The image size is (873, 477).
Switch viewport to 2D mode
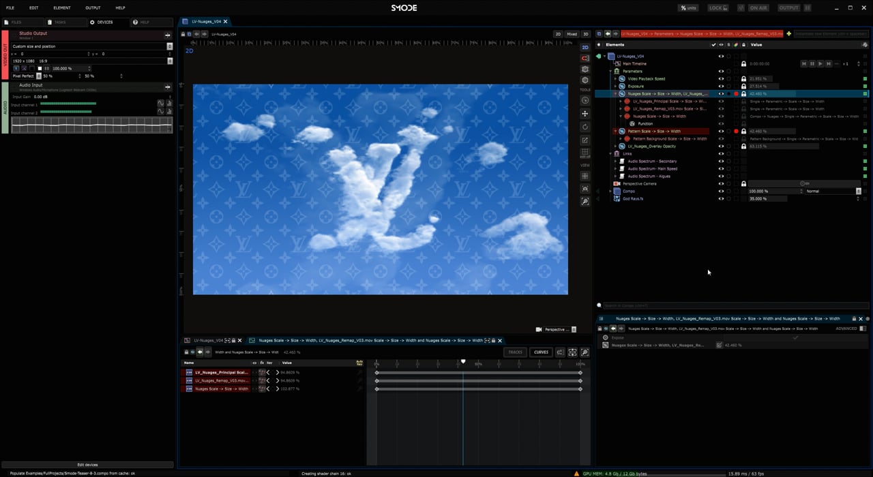pos(558,33)
